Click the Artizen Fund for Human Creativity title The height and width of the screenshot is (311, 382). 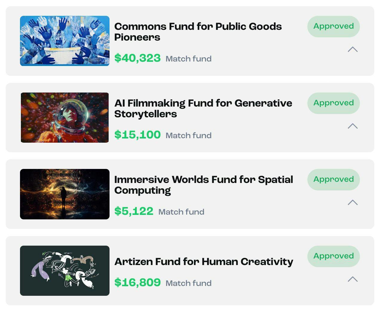pos(204,261)
